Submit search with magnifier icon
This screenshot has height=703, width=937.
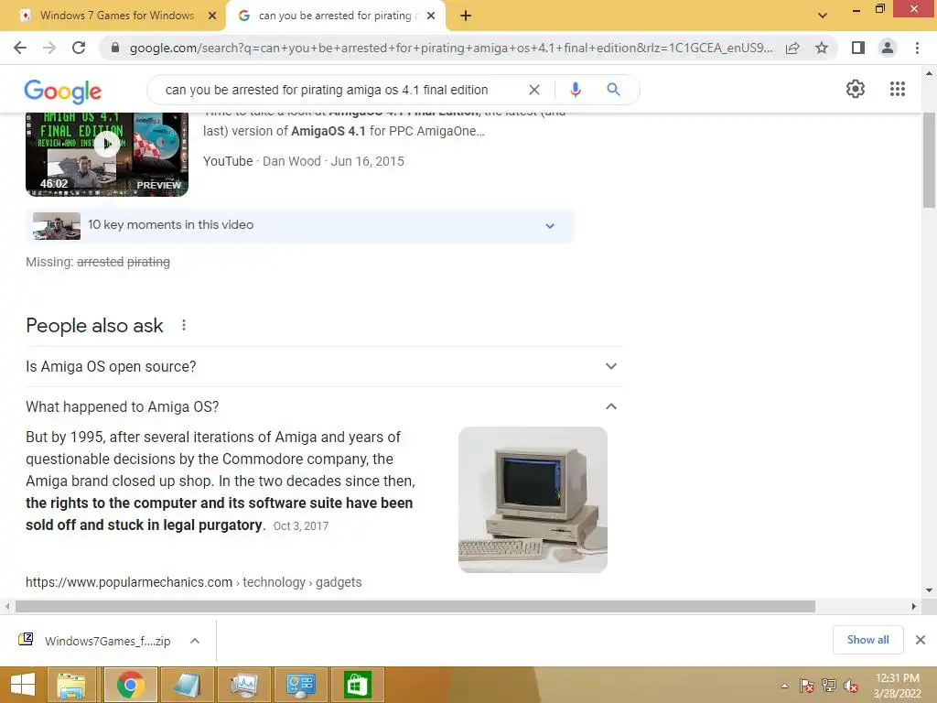(613, 90)
